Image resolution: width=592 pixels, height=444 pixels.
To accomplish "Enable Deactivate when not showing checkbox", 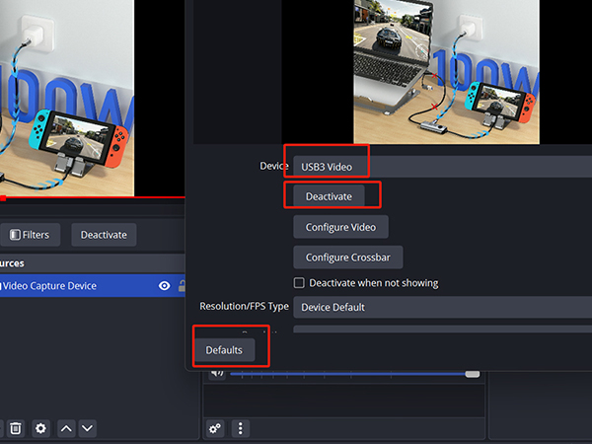I will pyautogui.click(x=299, y=283).
